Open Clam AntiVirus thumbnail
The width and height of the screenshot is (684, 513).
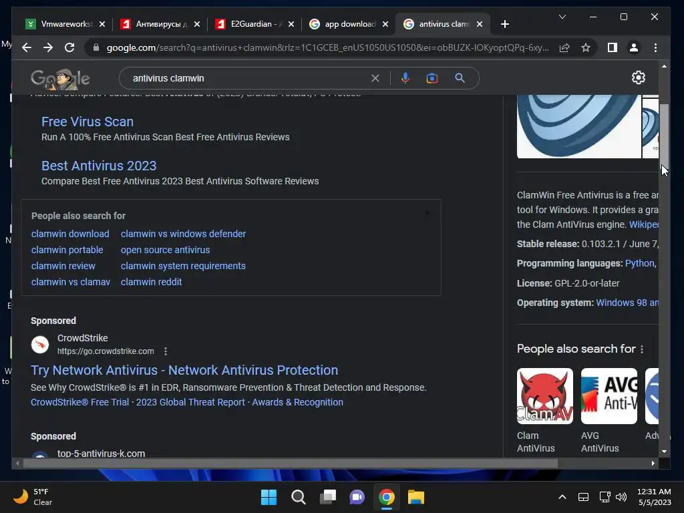click(x=545, y=396)
